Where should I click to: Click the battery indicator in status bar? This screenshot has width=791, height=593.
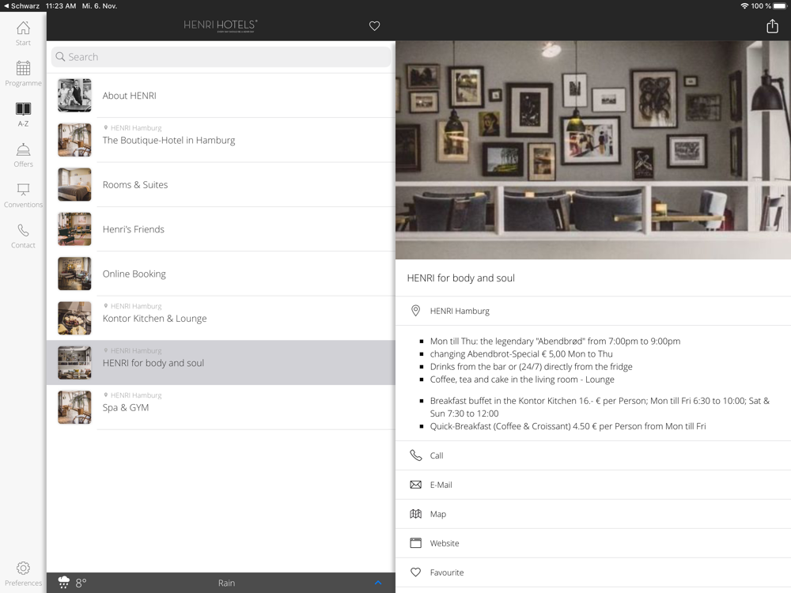[779, 6]
